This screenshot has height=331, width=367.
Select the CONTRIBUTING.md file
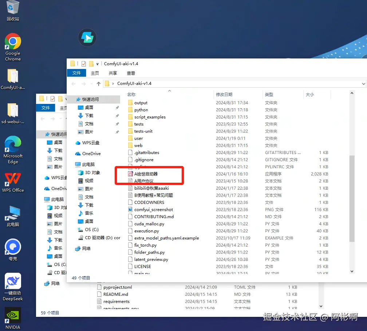click(x=154, y=217)
